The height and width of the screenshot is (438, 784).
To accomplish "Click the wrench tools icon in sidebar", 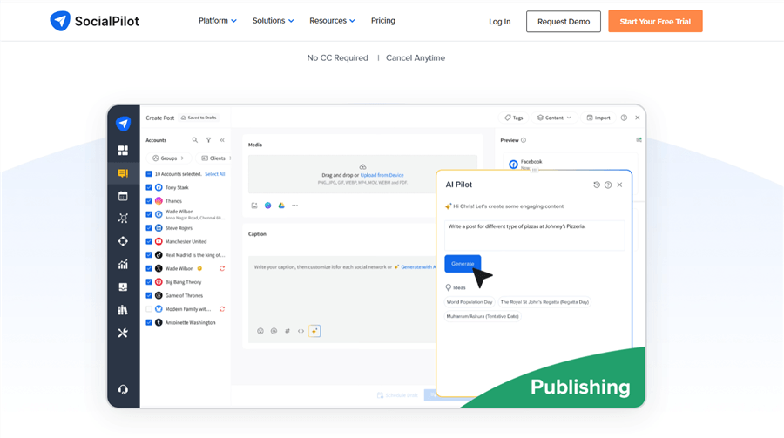I will [x=123, y=333].
